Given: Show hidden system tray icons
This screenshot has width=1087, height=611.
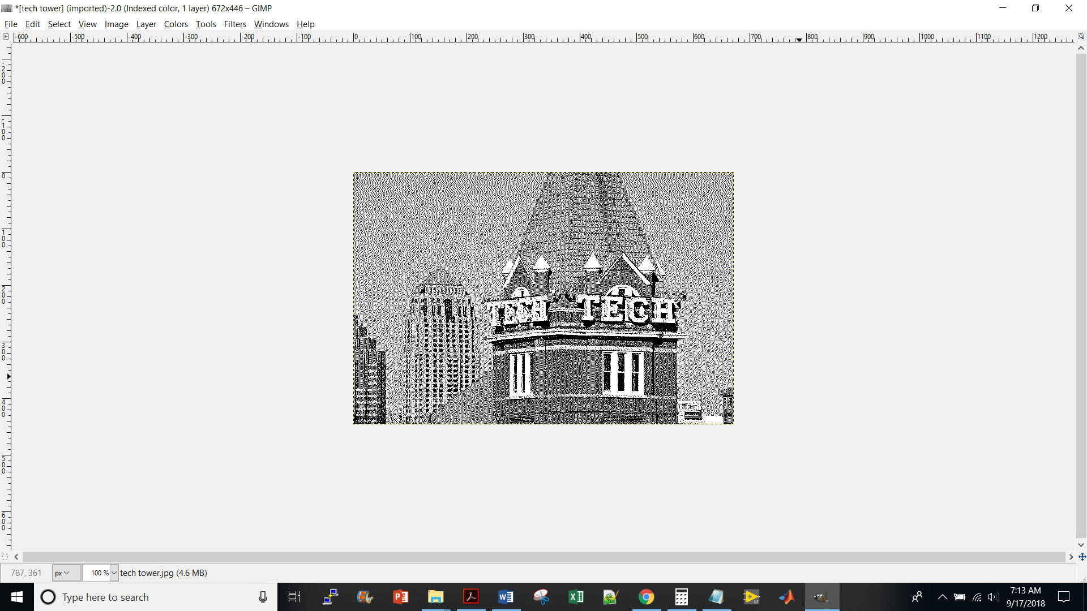Looking at the screenshot, I should (942, 597).
